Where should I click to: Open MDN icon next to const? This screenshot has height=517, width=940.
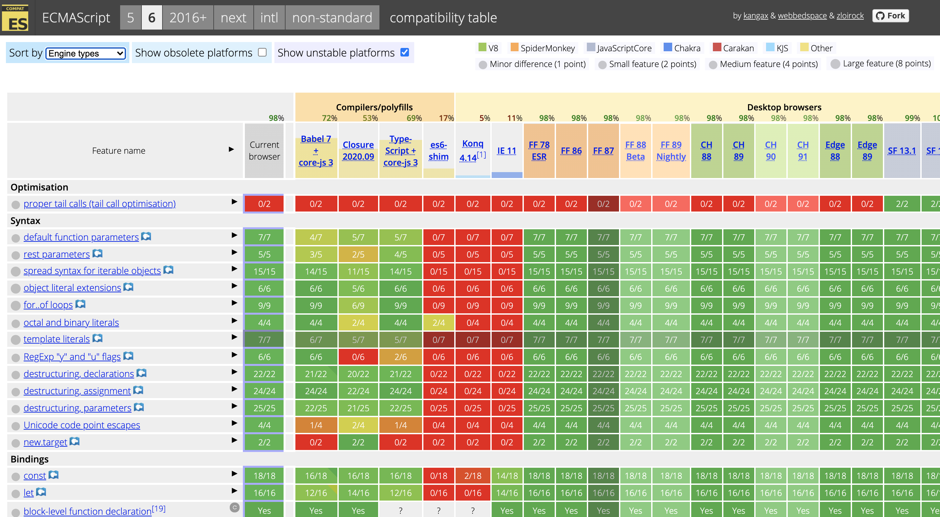click(x=53, y=475)
